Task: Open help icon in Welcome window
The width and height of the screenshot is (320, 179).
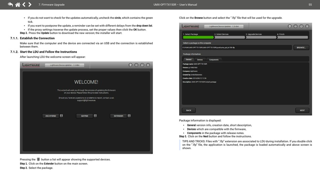Action: pyautogui.click(x=130, y=65)
